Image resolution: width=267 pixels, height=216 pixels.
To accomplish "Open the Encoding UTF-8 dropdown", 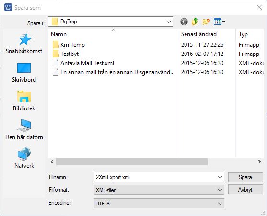I will point(159,204).
